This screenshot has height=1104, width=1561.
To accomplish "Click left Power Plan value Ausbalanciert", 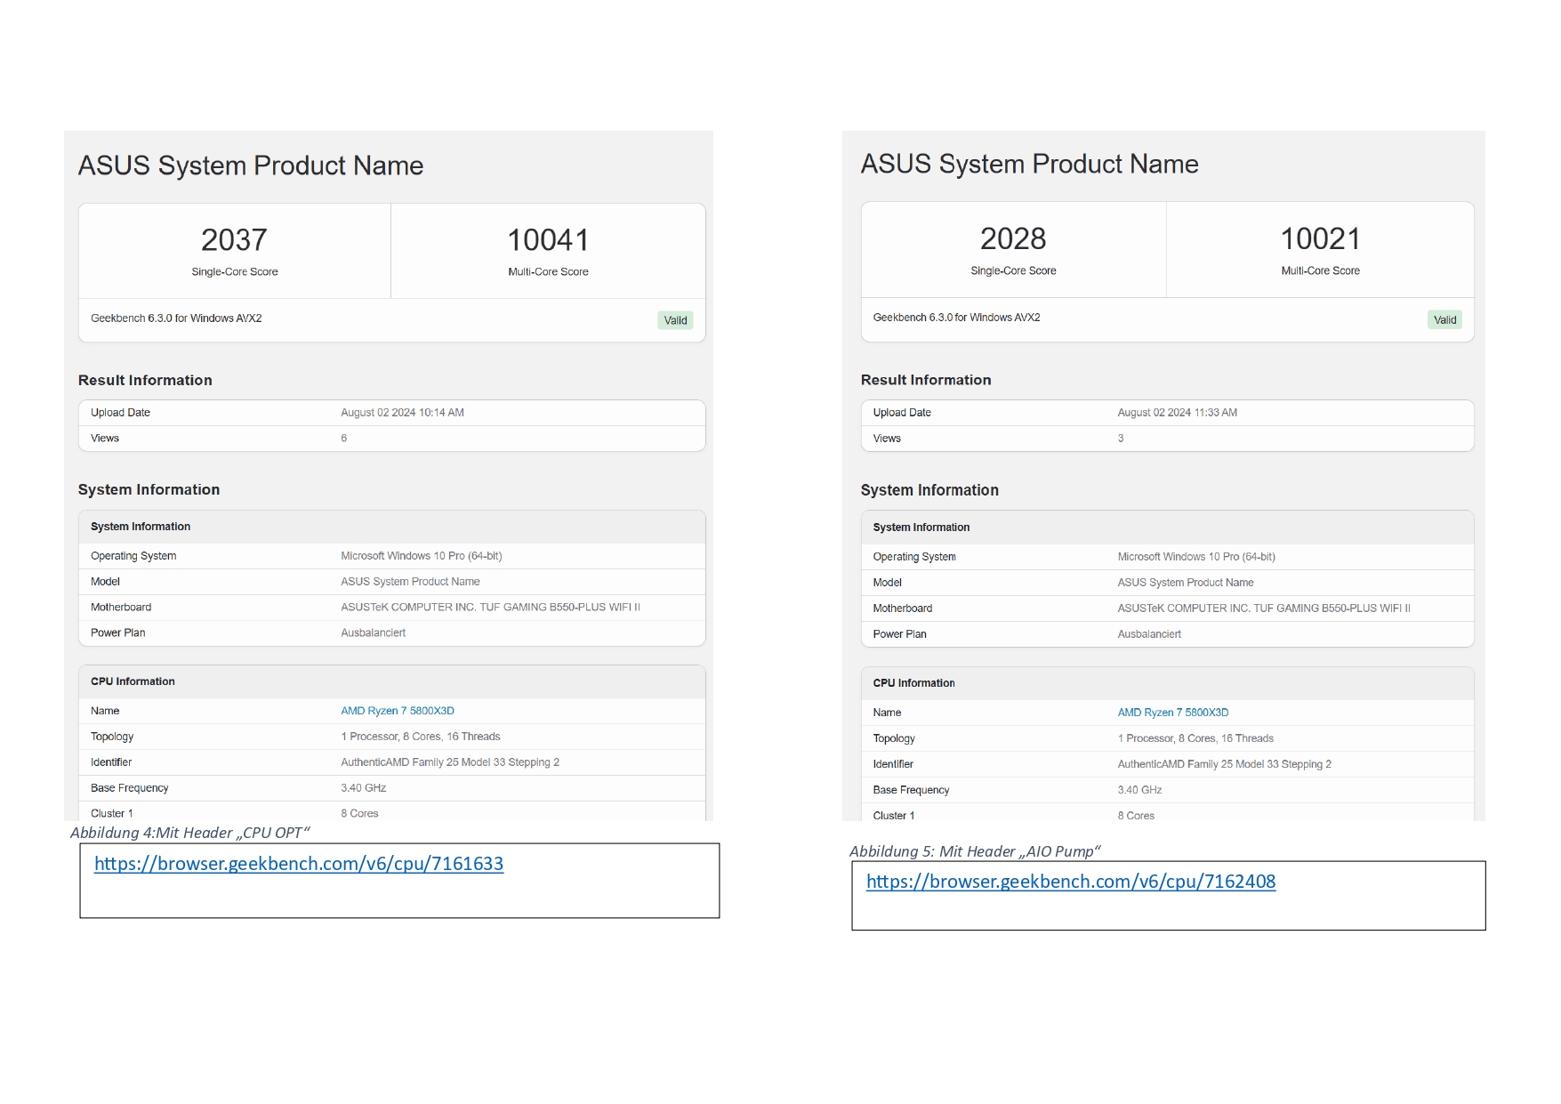I will click(374, 633).
